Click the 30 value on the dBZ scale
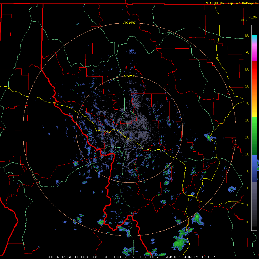The image size is (259, 259). pyautogui.click(x=247, y=120)
